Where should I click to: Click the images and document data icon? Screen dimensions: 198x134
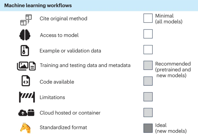coord(26,66)
